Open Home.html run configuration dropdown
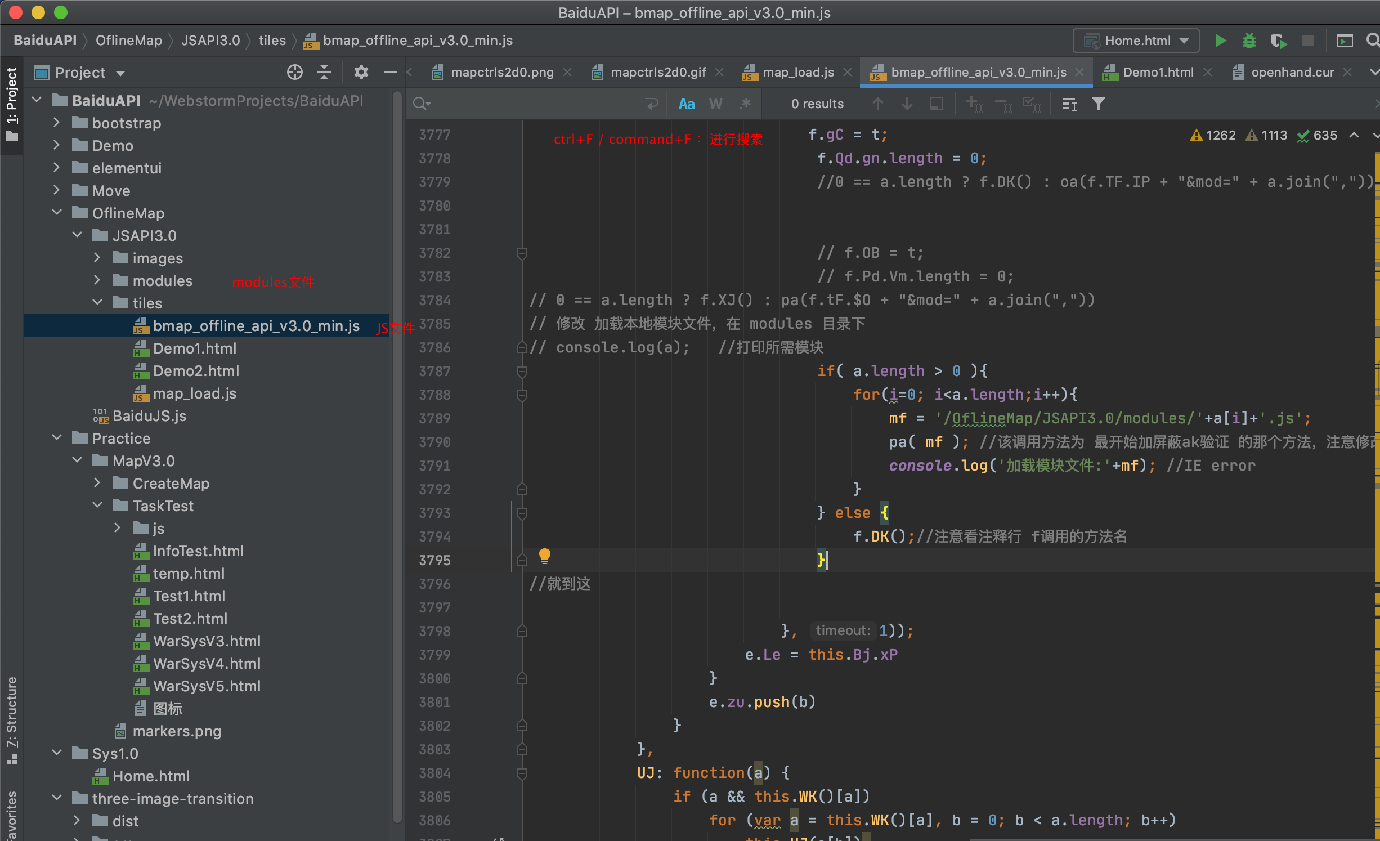 [1136, 41]
